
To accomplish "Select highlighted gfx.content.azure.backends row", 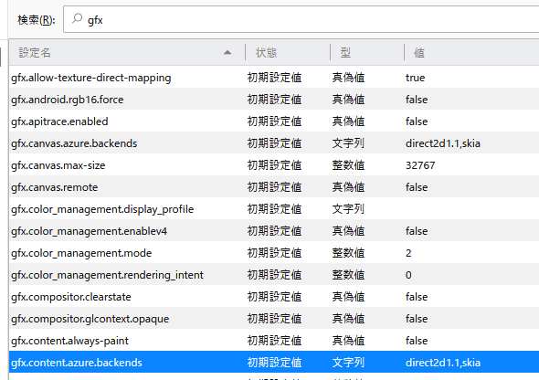I will [274, 363].
